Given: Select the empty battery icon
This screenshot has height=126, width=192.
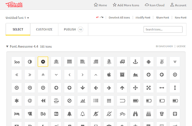Looking at the screenshot, I should pos(122,101).
